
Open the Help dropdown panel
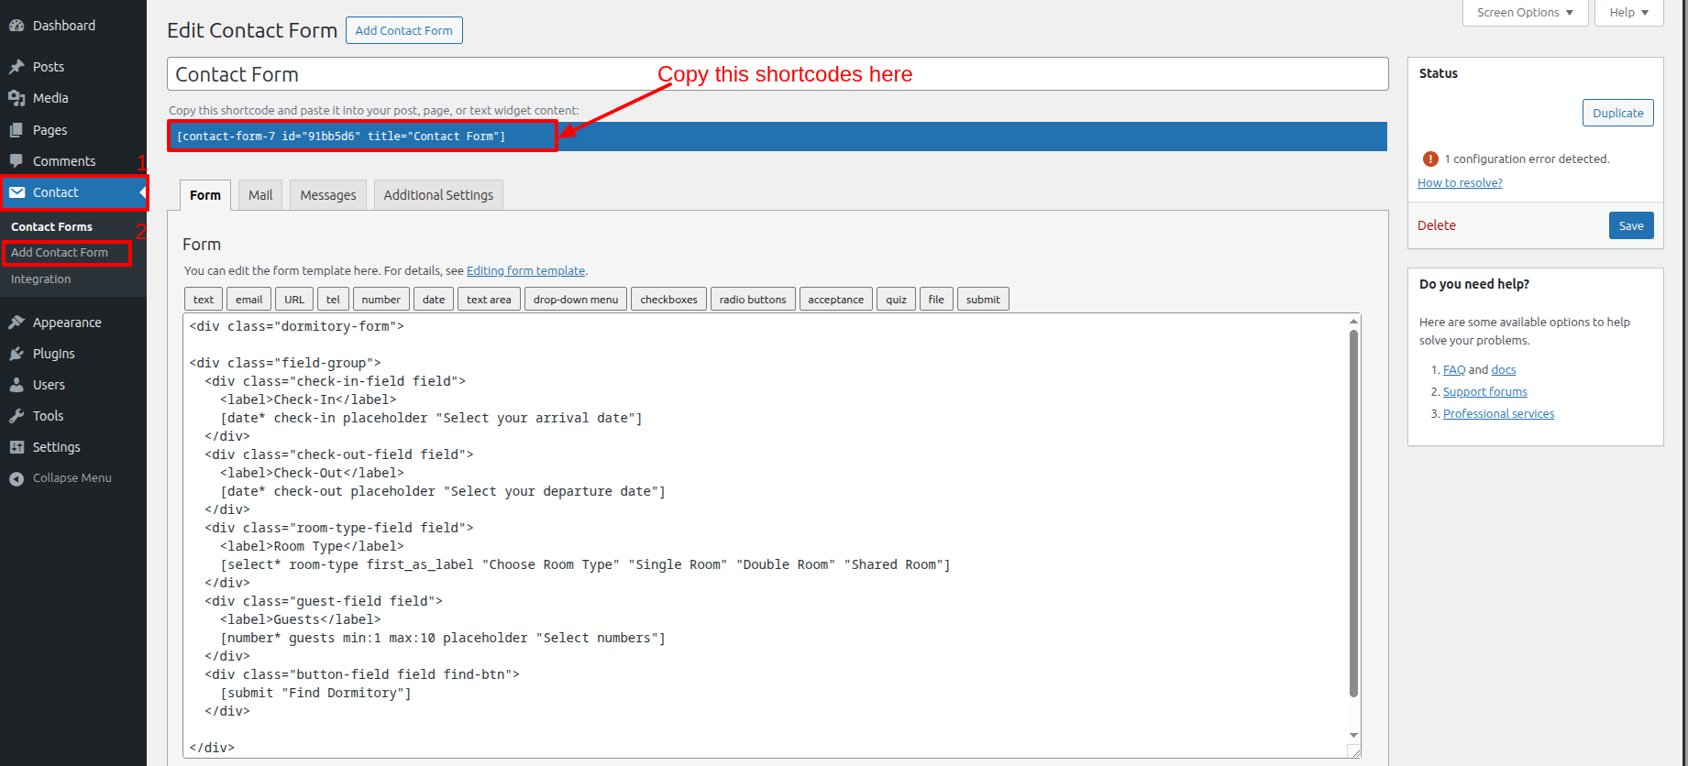[1628, 13]
